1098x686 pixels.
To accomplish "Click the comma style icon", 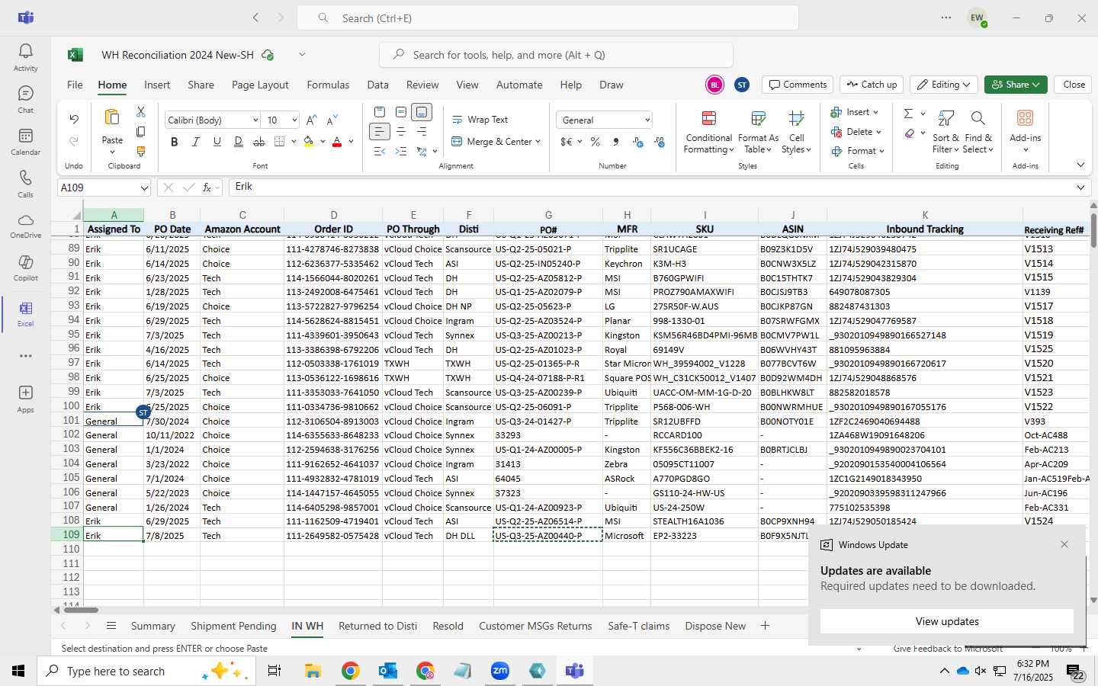I will (x=615, y=142).
